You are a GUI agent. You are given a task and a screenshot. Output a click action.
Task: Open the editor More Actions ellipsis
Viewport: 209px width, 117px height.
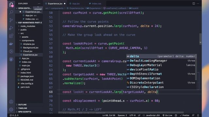(x=198, y=4)
